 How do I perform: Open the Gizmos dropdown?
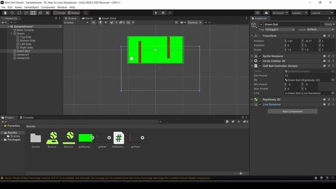pos(194,23)
